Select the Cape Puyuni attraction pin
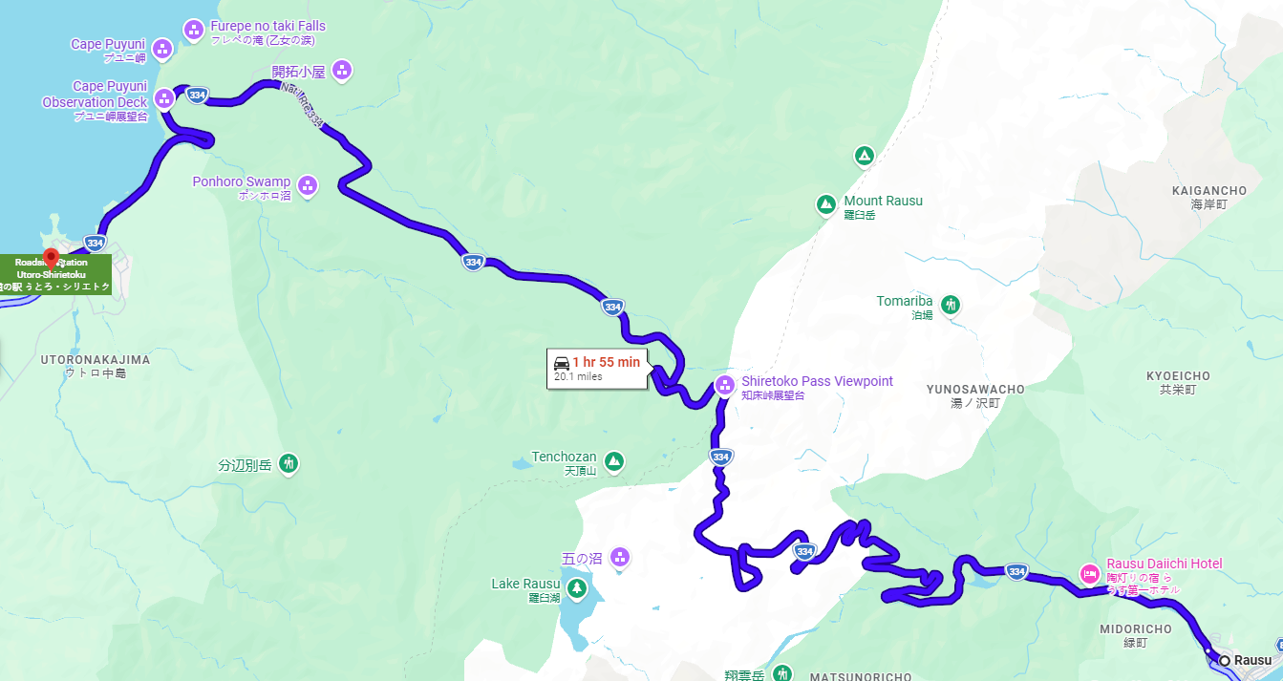Image resolution: width=1283 pixels, height=681 pixels. pyautogui.click(x=161, y=48)
